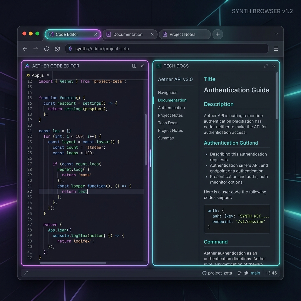Select Documentation in docs sidebar
Viewport: 301px width, 301px height.
[172, 100]
